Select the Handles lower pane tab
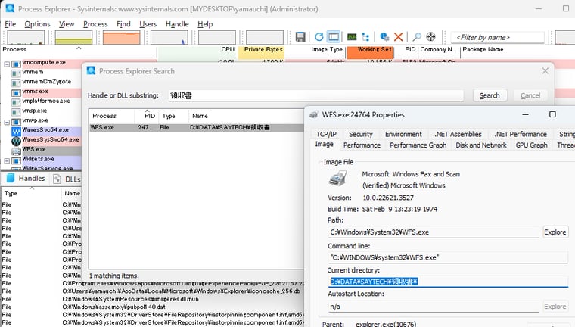Screen dimensions: 575x327 tap(26, 179)
